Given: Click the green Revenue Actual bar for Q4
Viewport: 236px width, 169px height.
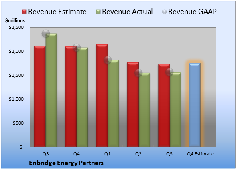Looking at the screenshot, I should 82,97.
